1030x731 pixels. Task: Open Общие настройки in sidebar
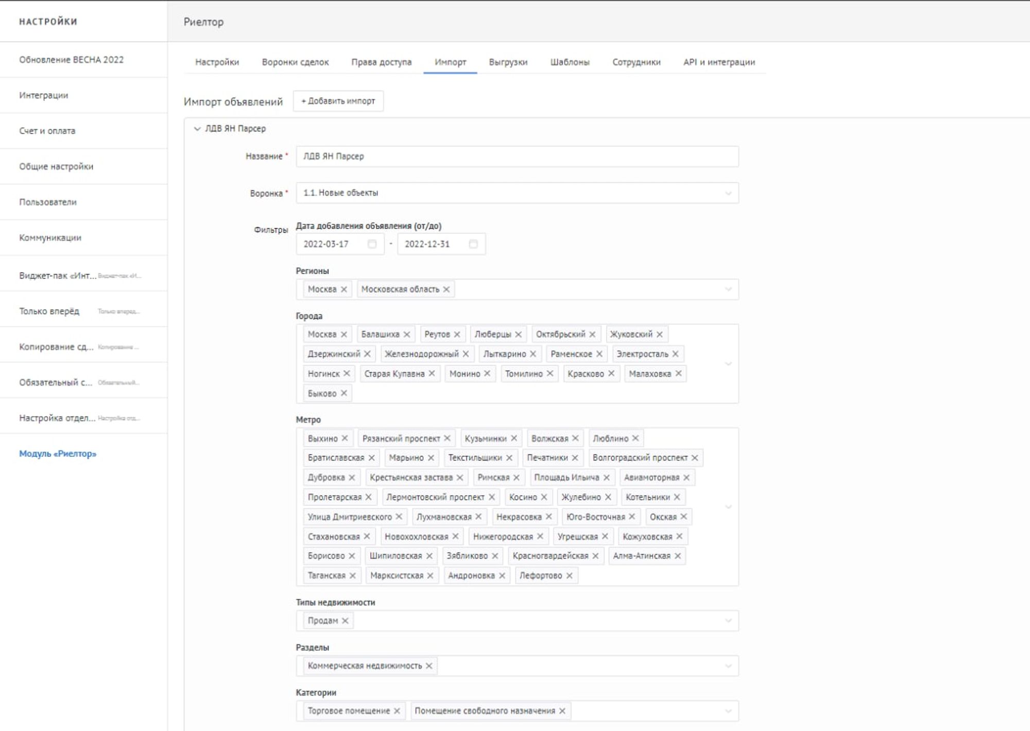pos(56,166)
